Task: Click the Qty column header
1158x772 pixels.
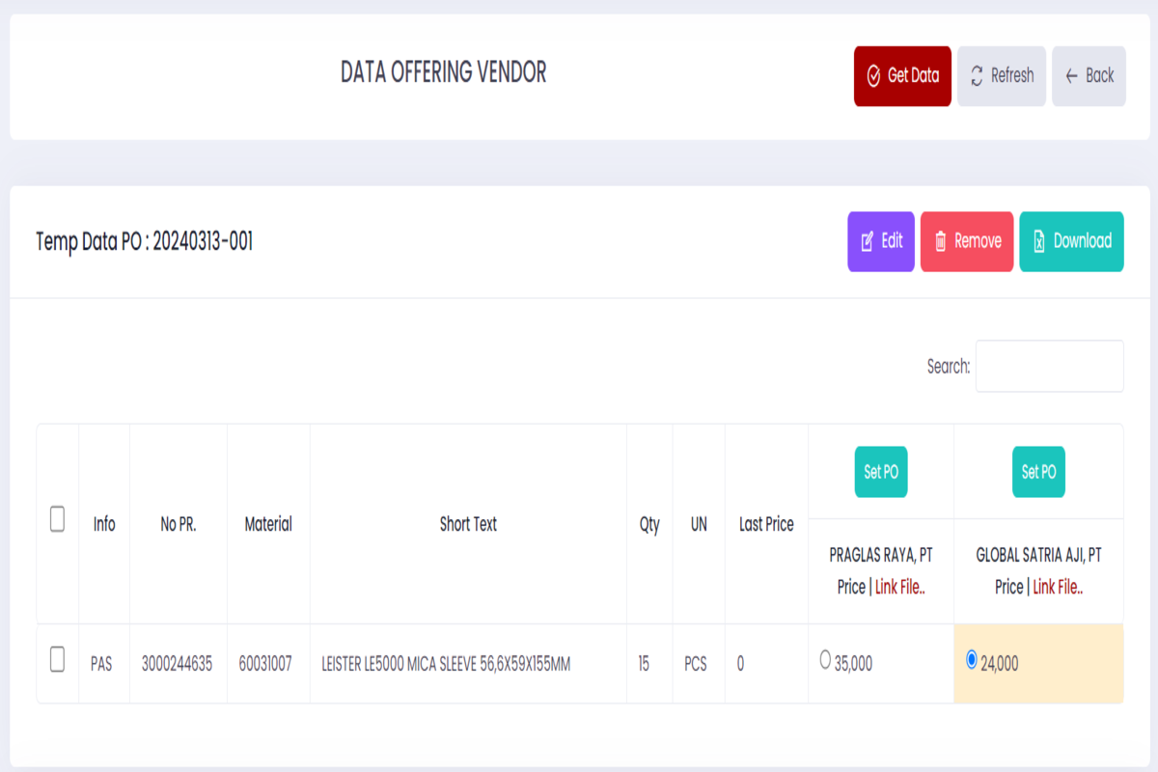Action: (x=649, y=524)
